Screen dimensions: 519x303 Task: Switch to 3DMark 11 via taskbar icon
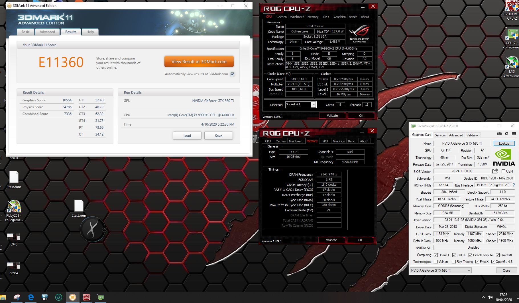tap(73, 297)
